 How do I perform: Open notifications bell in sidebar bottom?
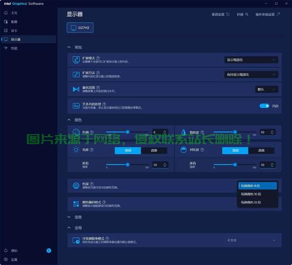pos(6,251)
